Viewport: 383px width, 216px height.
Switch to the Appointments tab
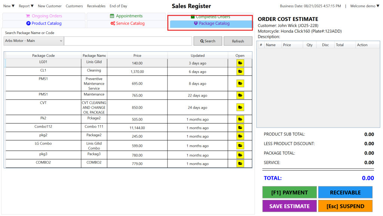(x=126, y=16)
